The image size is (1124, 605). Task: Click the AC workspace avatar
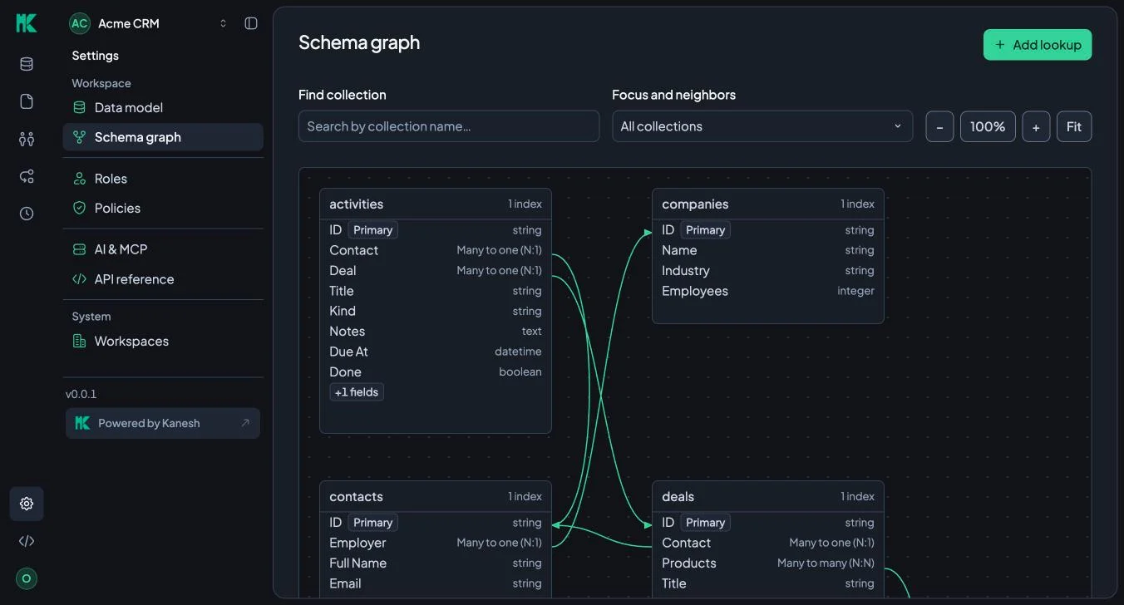80,23
